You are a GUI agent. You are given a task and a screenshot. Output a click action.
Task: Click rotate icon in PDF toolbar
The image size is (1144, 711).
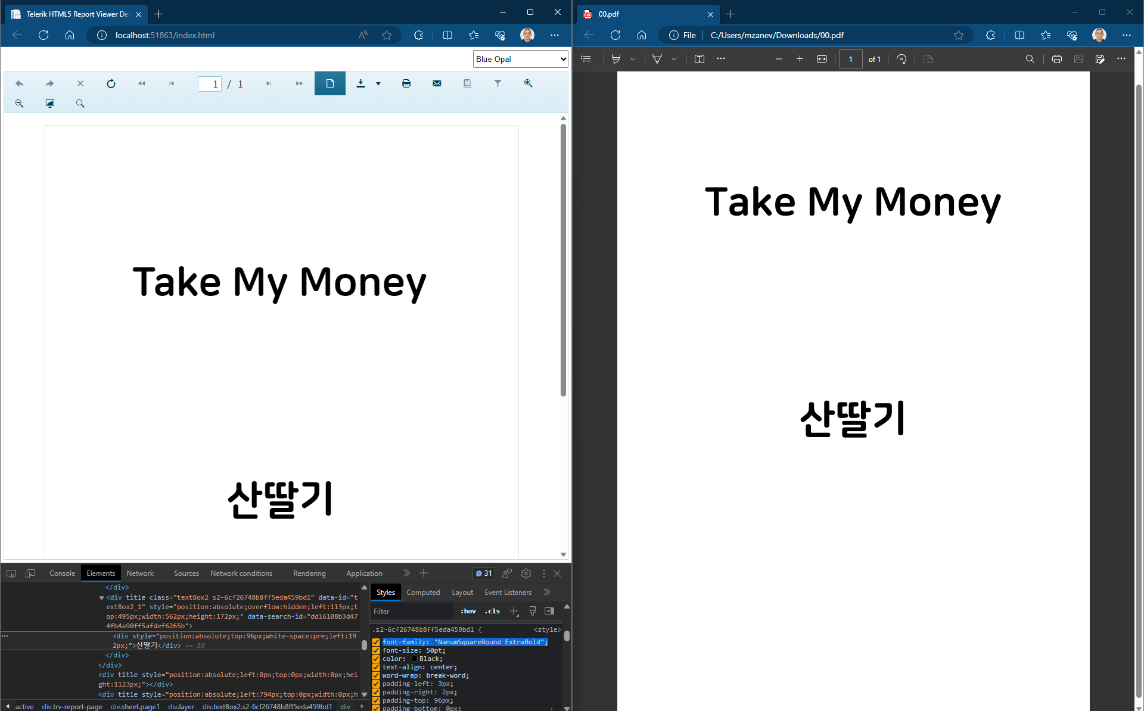tap(901, 59)
